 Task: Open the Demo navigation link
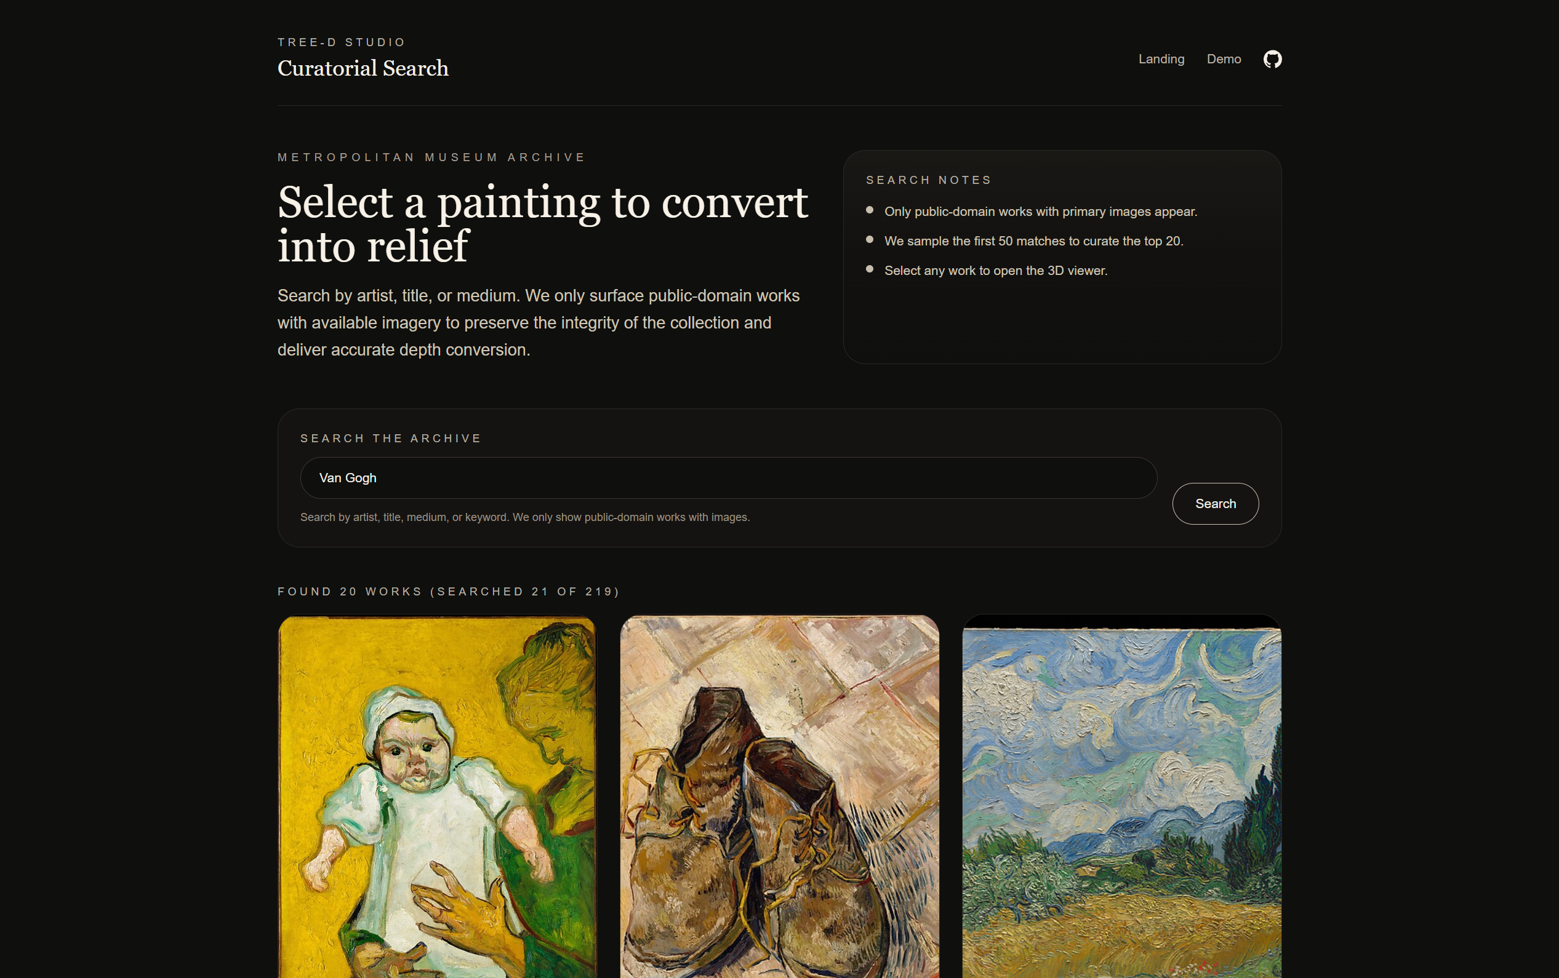[x=1223, y=59]
